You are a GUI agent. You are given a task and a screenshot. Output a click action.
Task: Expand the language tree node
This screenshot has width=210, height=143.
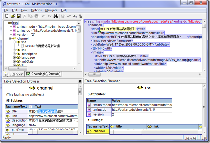point(14,58)
